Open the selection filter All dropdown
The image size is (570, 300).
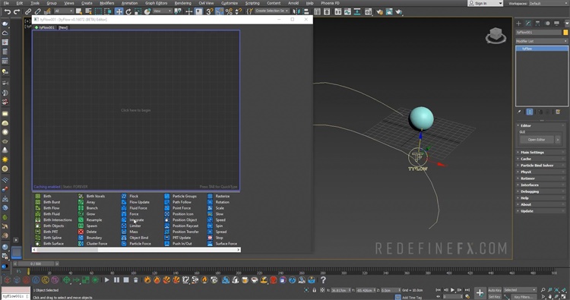point(64,11)
